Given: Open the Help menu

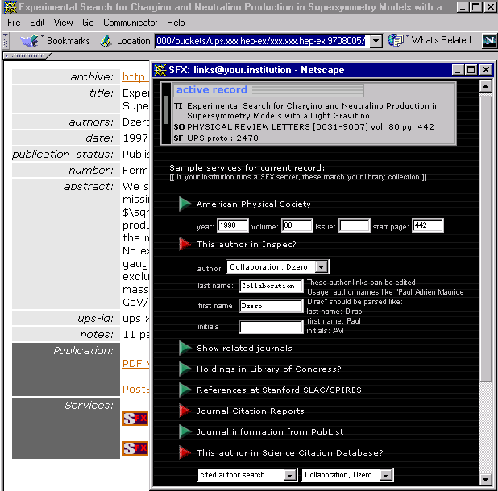Looking at the screenshot, I should coord(176,23).
